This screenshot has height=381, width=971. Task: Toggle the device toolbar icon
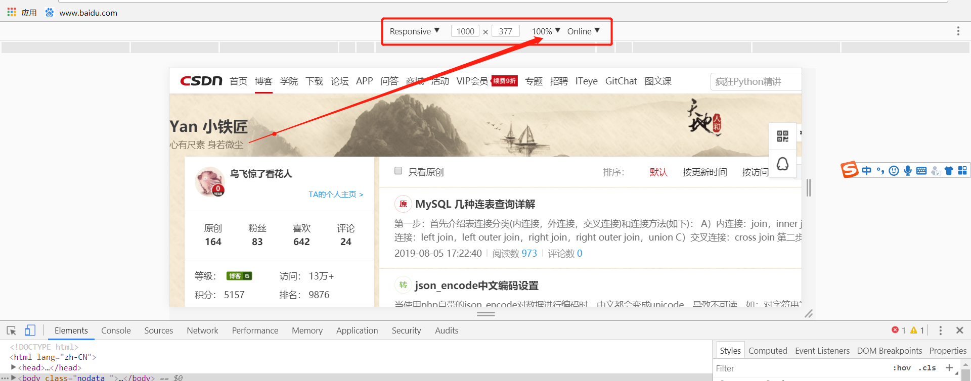coord(30,330)
